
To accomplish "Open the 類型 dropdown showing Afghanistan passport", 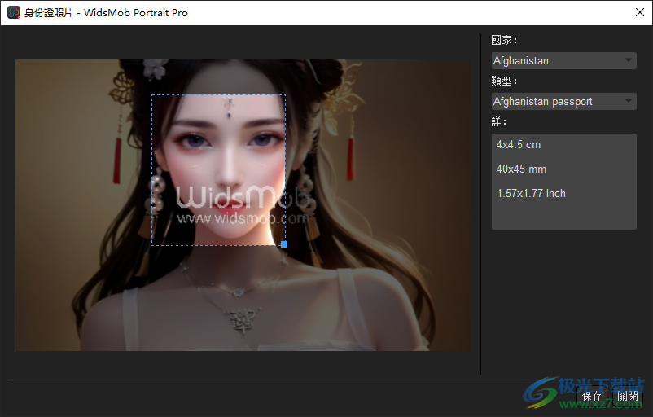I will pyautogui.click(x=564, y=102).
